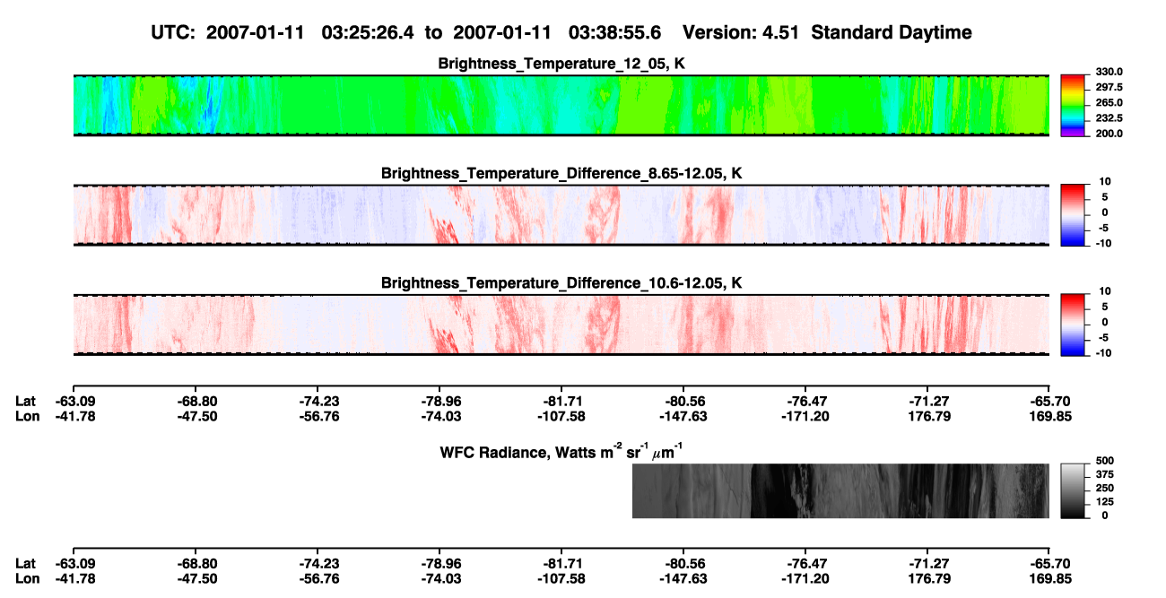Click the 'UTC:' label in the header
1166x598 pixels.
[174, 32]
